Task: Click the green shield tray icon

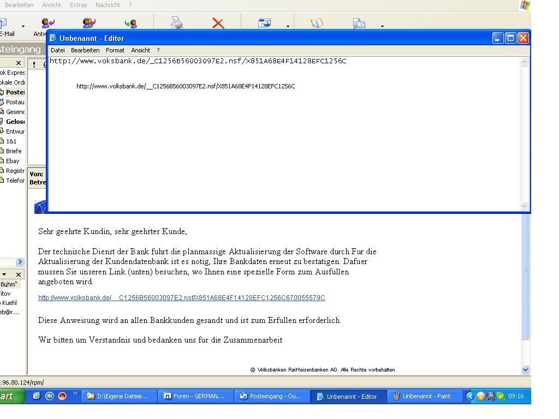Action: [x=501, y=396]
